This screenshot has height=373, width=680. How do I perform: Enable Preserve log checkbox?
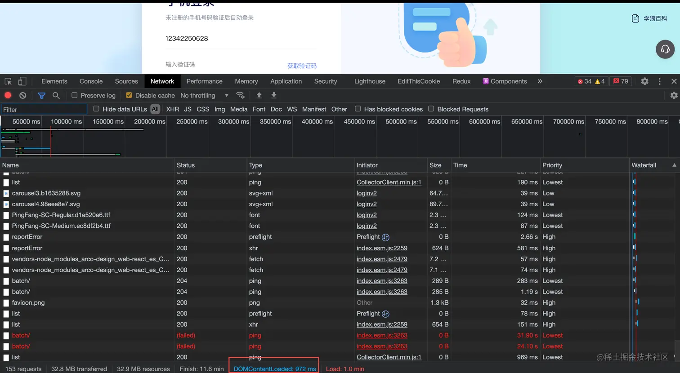[75, 95]
